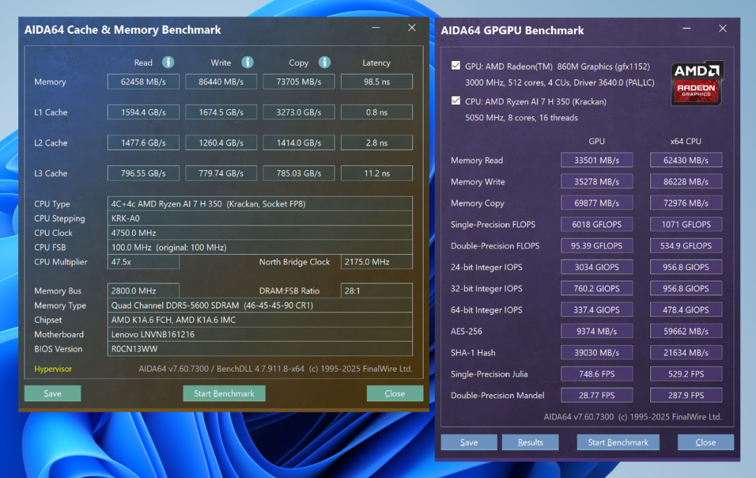Click DRAM:FSB Ratio value 28:1
756x478 pixels.
pyautogui.click(x=377, y=290)
